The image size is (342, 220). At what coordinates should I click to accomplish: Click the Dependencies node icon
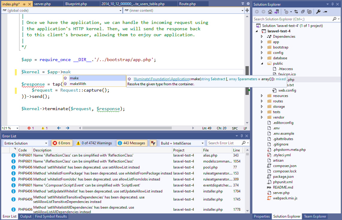click(x=269, y=37)
